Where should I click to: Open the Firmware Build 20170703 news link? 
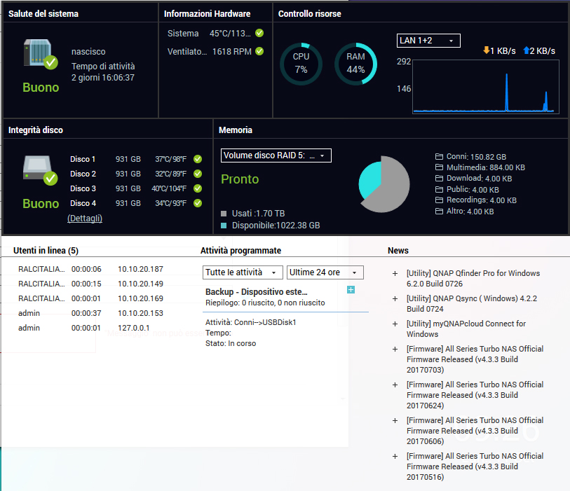(x=475, y=359)
